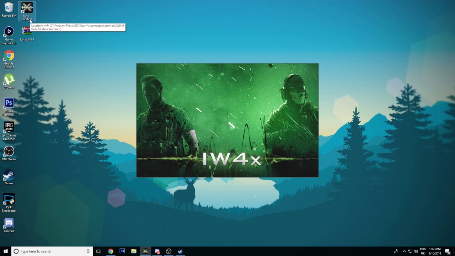The image size is (455, 256).
Task: Click the Show Desktop sliver at taskbar end
Action: point(454,251)
